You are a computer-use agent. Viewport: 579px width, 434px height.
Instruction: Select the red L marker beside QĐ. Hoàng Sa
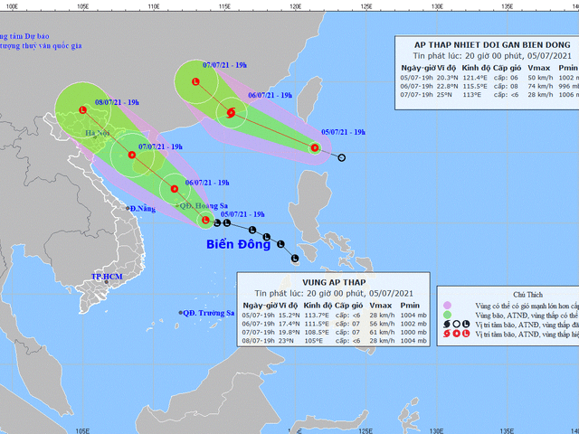coord(205,220)
